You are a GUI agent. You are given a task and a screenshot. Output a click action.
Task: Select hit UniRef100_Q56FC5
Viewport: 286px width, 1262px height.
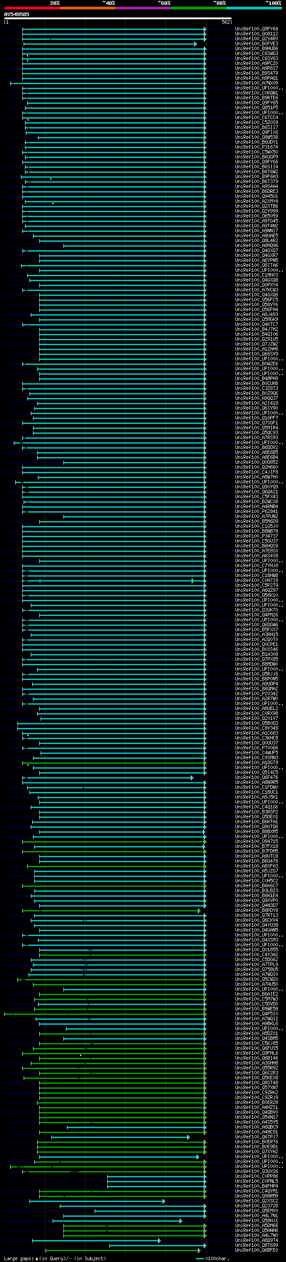pyautogui.click(x=257, y=300)
